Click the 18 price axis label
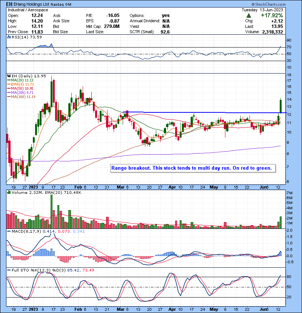The width and height of the screenshot is (302, 313). [x=289, y=75]
